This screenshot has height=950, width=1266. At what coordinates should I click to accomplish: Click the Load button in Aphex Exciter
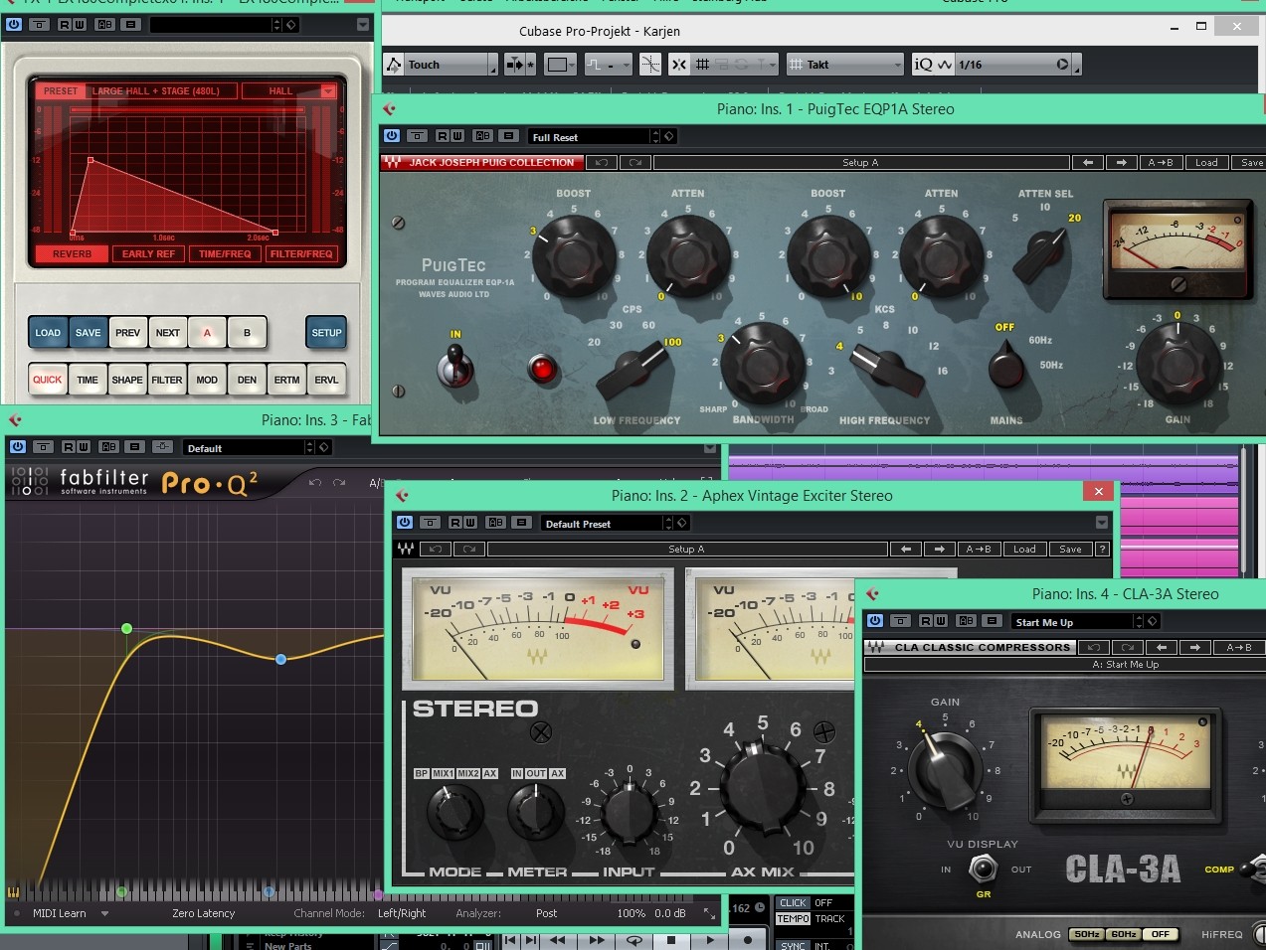coord(1024,549)
